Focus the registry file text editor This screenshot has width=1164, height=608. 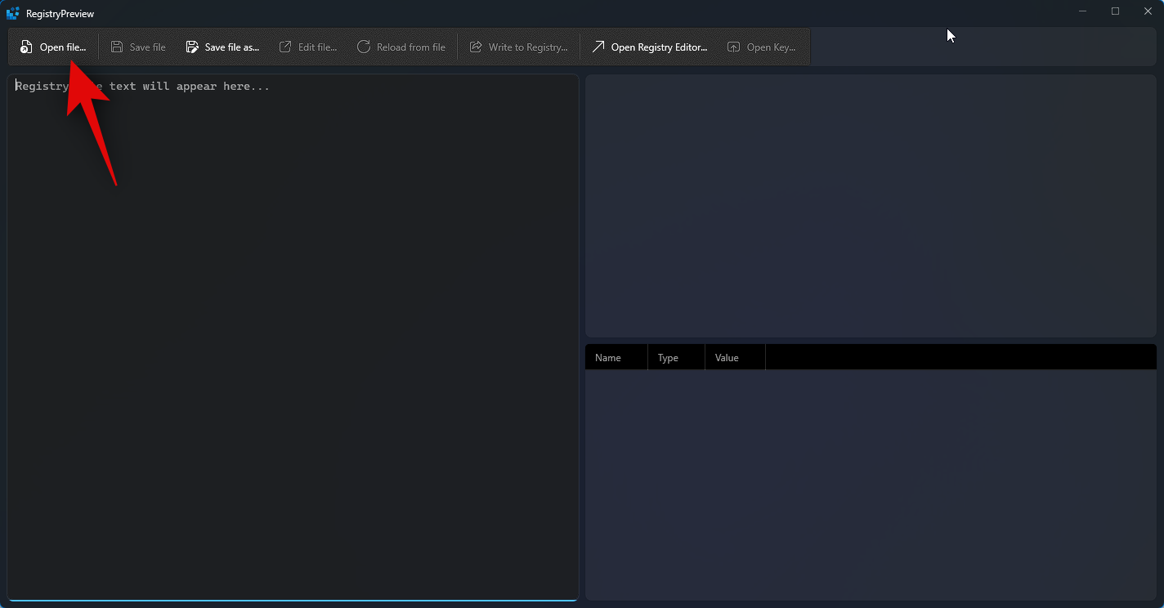[x=293, y=327]
